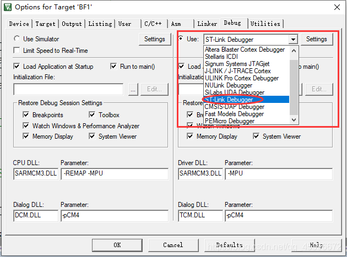Choose J-LINK / J-TRACE Cortex

pyautogui.click(x=246, y=71)
